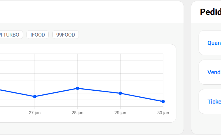The image size is (221, 135).
Task: Click the line segment between 28 and 29 jan
Action: click(x=99, y=91)
